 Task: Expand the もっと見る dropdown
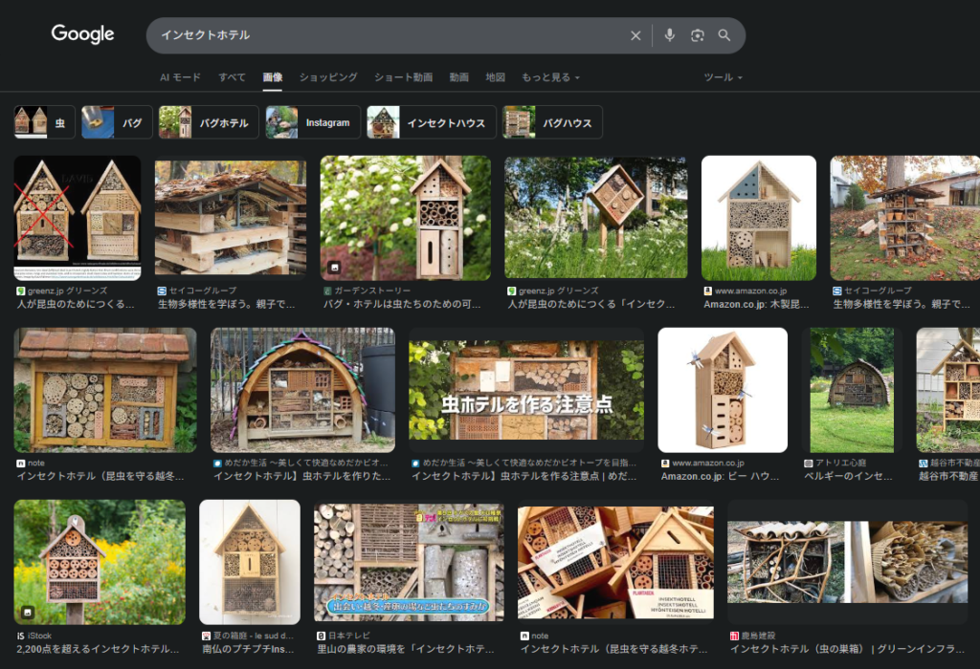point(549,77)
